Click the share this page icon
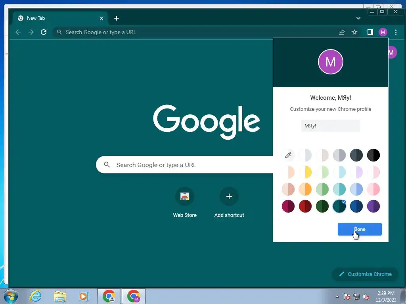The width and height of the screenshot is (406, 304). point(342,32)
